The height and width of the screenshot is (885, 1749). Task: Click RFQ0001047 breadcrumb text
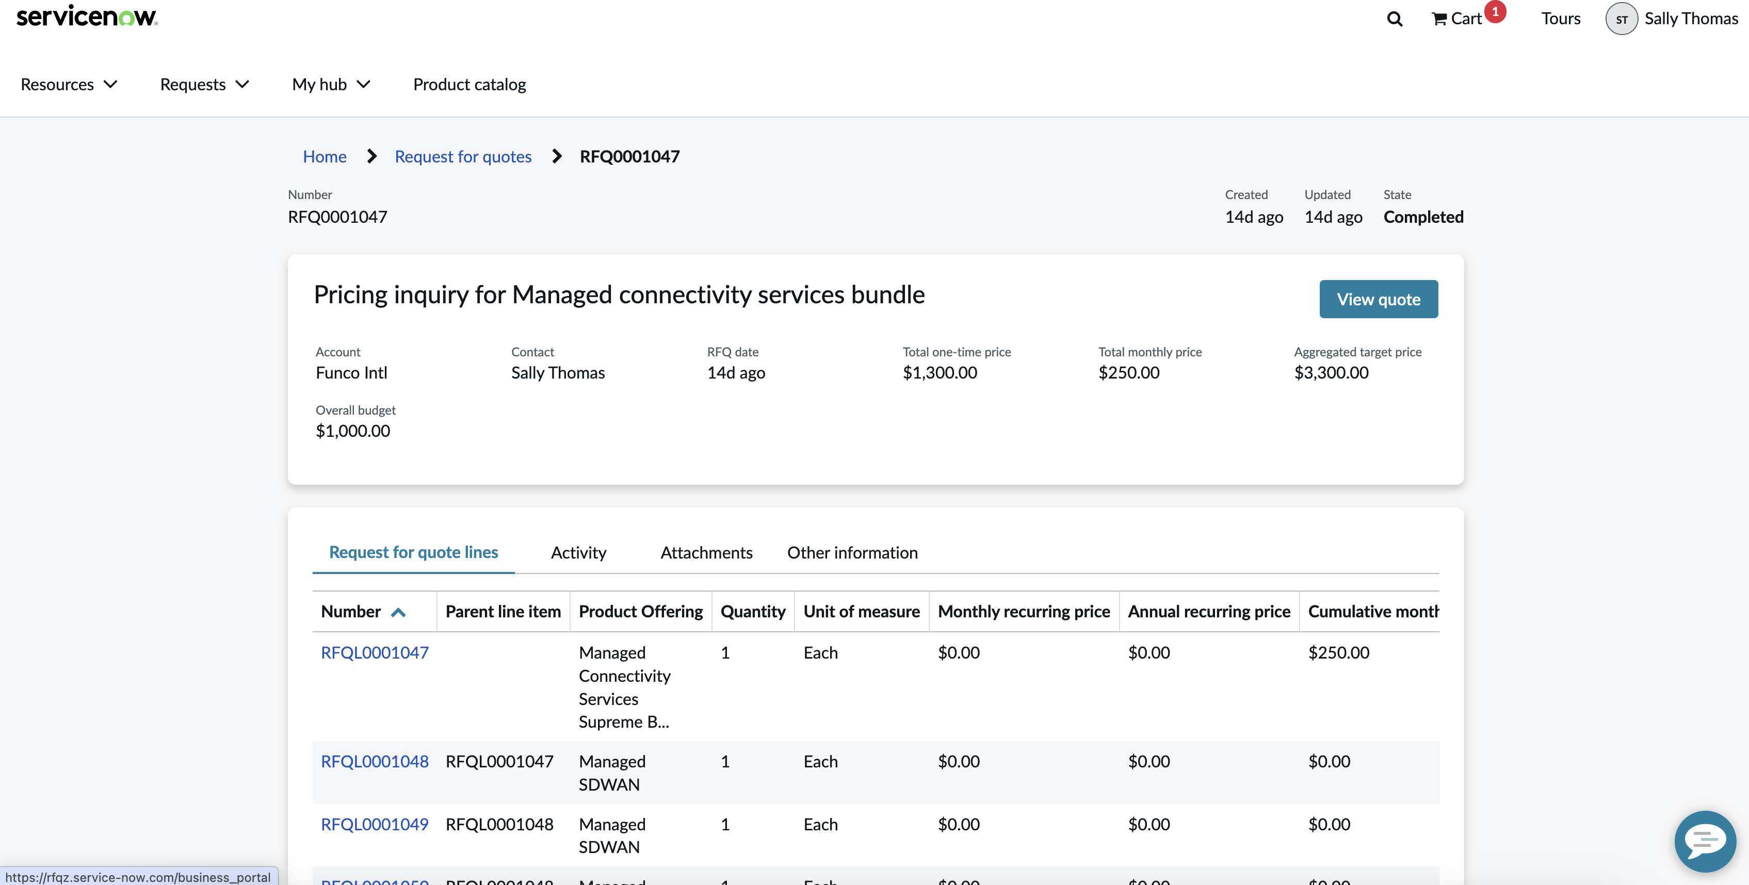pos(629,156)
